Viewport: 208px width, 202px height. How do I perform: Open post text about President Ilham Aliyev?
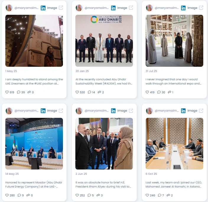(103, 185)
